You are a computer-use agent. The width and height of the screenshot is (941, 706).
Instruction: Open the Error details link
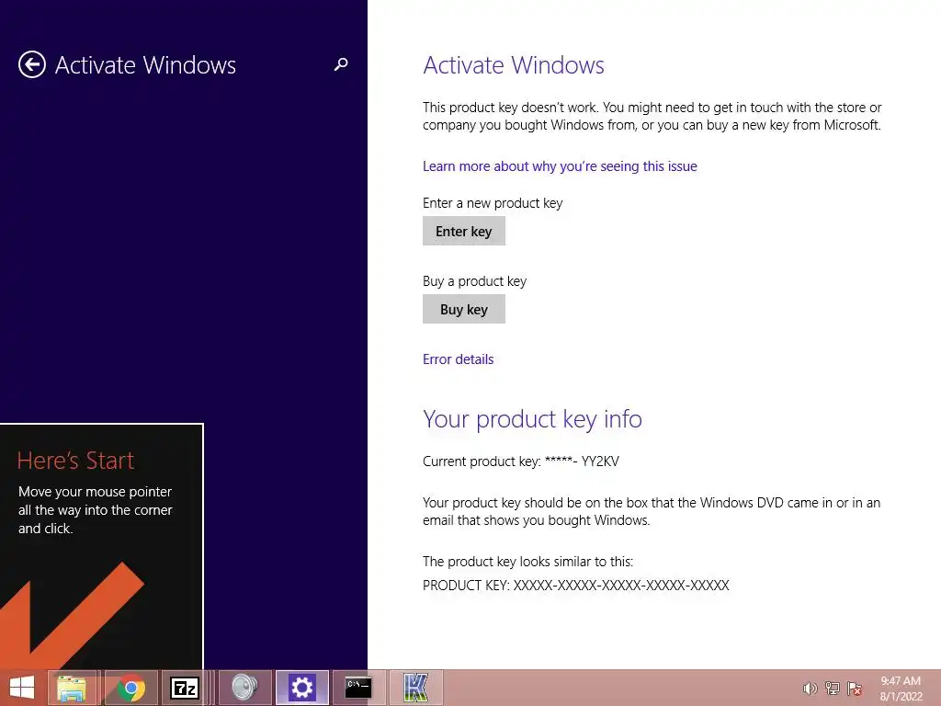click(x=458, y=359)
